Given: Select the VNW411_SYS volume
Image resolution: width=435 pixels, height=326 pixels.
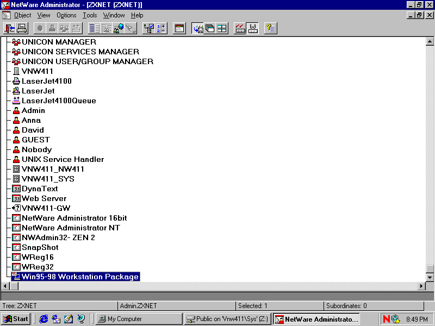Looking at the screenshot, I should [43, 179].
